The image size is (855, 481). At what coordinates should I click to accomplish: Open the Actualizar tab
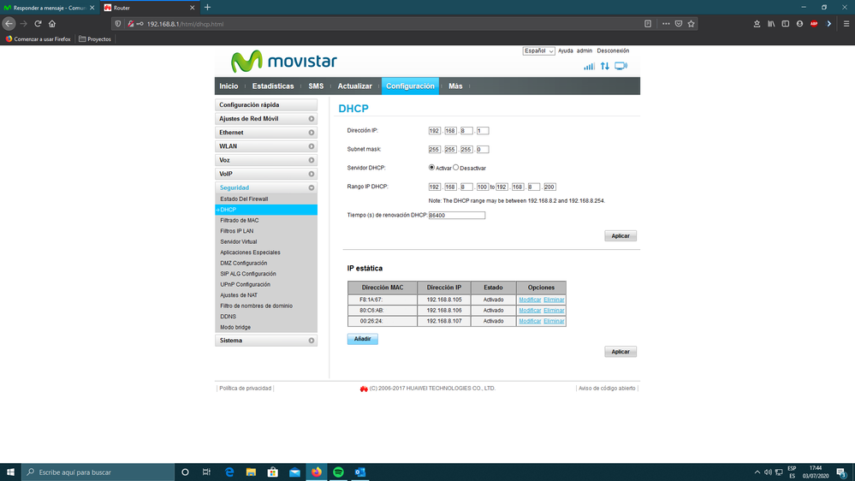coord(354,86)
